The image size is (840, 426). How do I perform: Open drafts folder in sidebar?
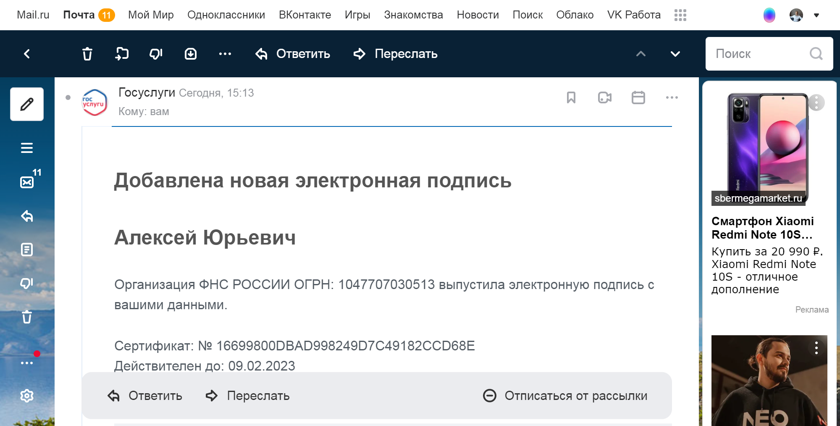point(27,250)
